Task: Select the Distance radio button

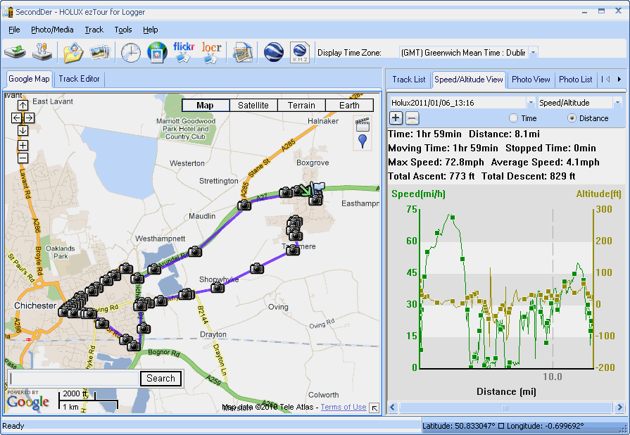Action: pos(572,118)
